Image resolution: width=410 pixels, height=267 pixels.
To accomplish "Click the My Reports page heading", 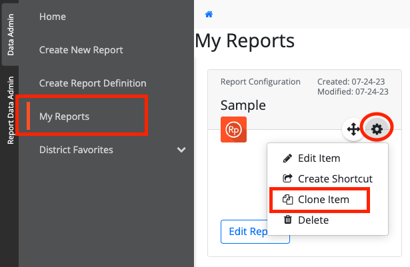I will pos(245,41).
